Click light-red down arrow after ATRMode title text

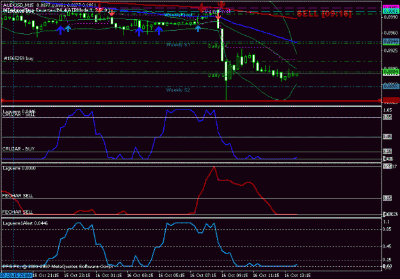click(112, 12)
